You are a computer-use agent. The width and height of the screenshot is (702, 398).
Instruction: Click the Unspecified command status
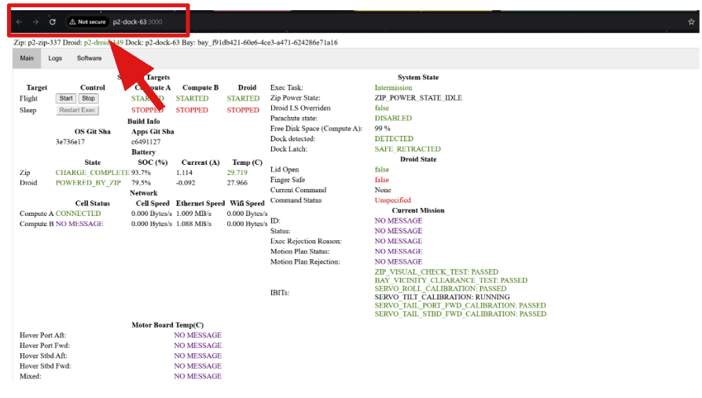[x=392, y=200]
